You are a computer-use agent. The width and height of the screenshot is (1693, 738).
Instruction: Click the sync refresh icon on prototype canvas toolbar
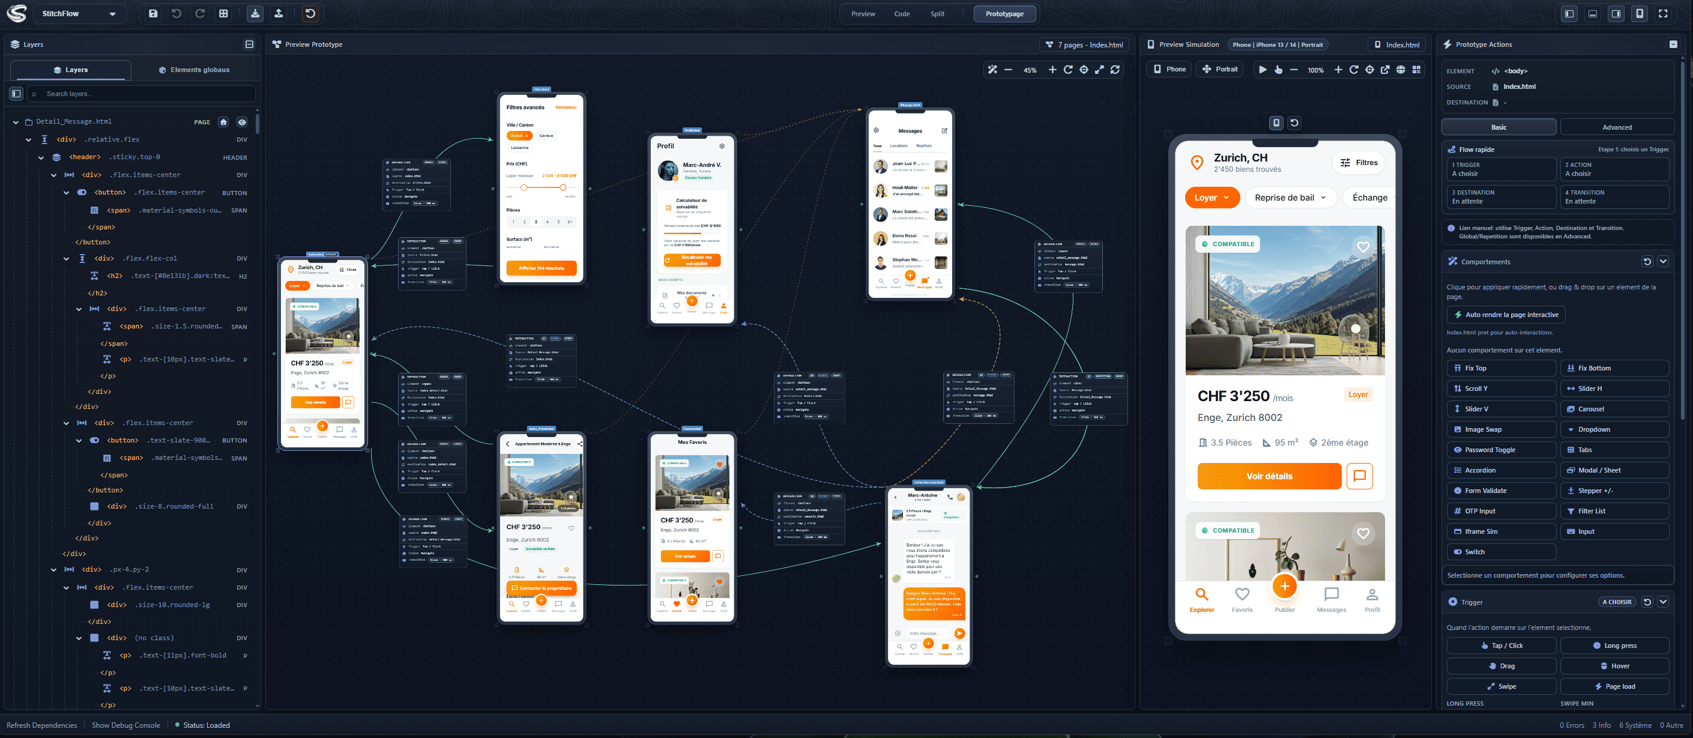[x=1115, y=70]
